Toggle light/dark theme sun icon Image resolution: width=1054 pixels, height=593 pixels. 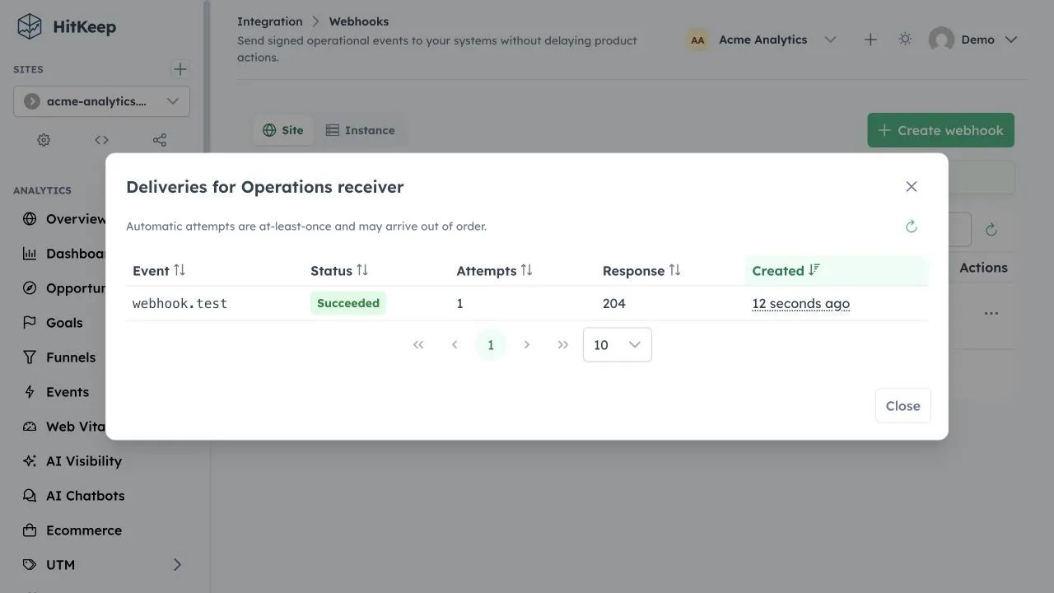905,40
